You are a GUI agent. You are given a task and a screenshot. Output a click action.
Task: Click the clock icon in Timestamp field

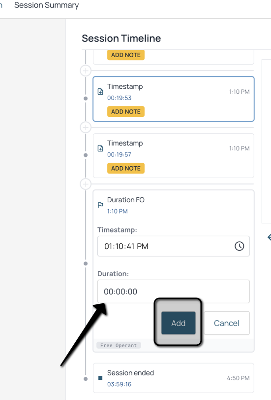coord(239,246)
